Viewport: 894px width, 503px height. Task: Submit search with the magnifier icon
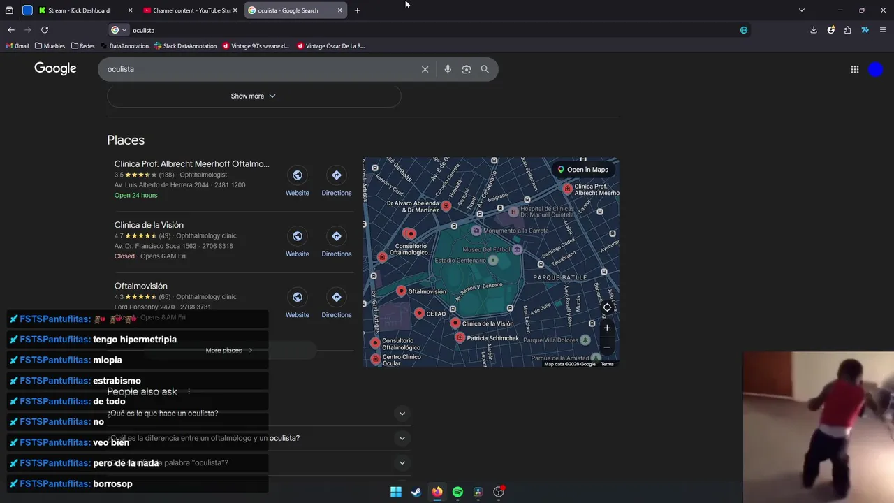click(x=485, y=69)
